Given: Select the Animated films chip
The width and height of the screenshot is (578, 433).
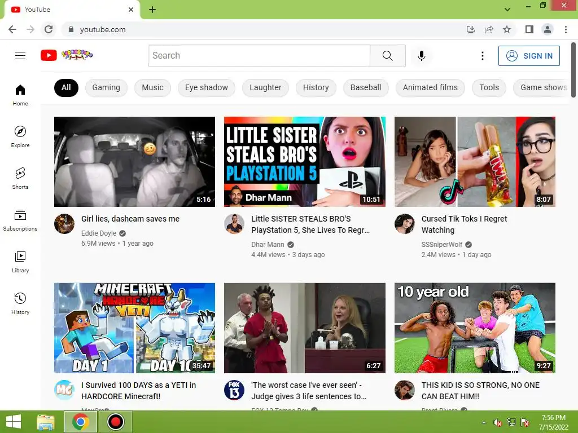Looking at the screenshot, I should 430,87.
